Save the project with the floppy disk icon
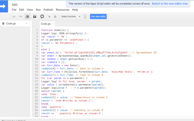The width and height of the screenshot is (194, 121). [34, 16]
